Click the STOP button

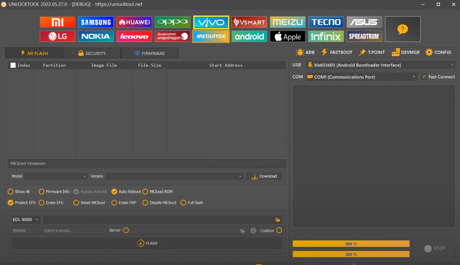(x=435, y=248)
